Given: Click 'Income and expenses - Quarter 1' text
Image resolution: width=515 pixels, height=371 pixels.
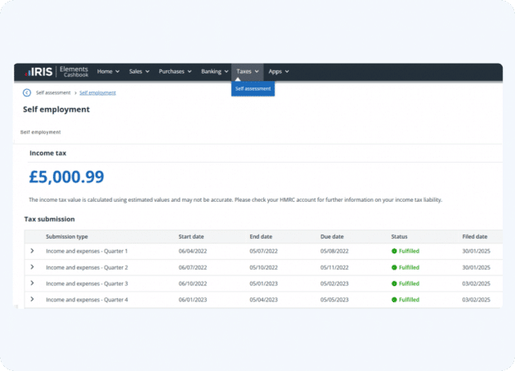Looking at the screenshot, I should coord(87,251).
